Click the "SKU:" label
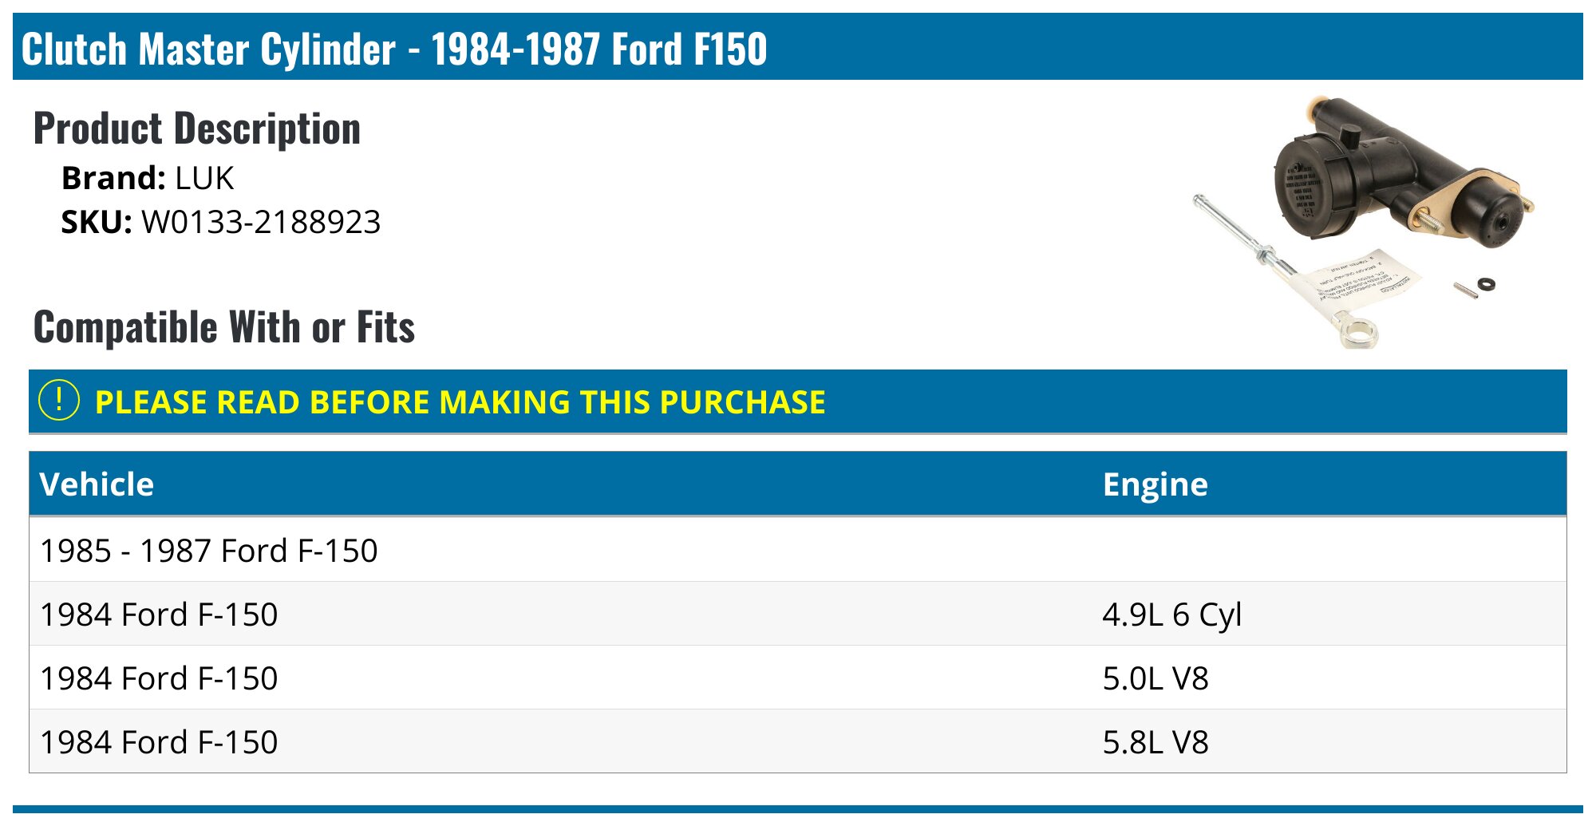Image resolution: width=1596 pixels, height=826 pixels. coord(97,222)
